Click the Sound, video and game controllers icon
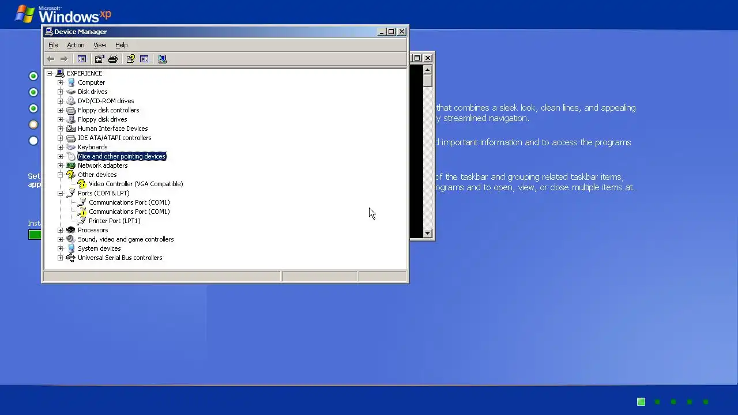This screenshot has height=415, width=738. 71,239
